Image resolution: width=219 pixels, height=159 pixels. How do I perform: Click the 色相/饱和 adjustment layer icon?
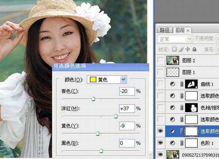coord(173,108)
